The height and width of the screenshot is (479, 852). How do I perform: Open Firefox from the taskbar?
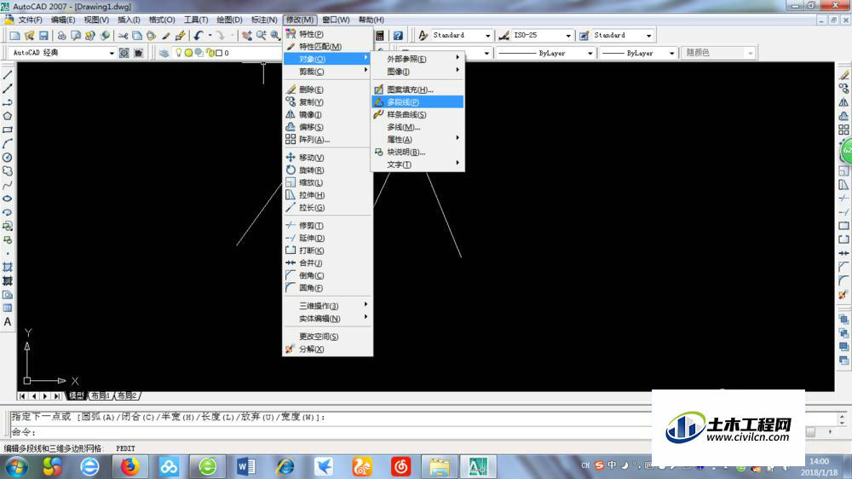click(x=130, y=467)
